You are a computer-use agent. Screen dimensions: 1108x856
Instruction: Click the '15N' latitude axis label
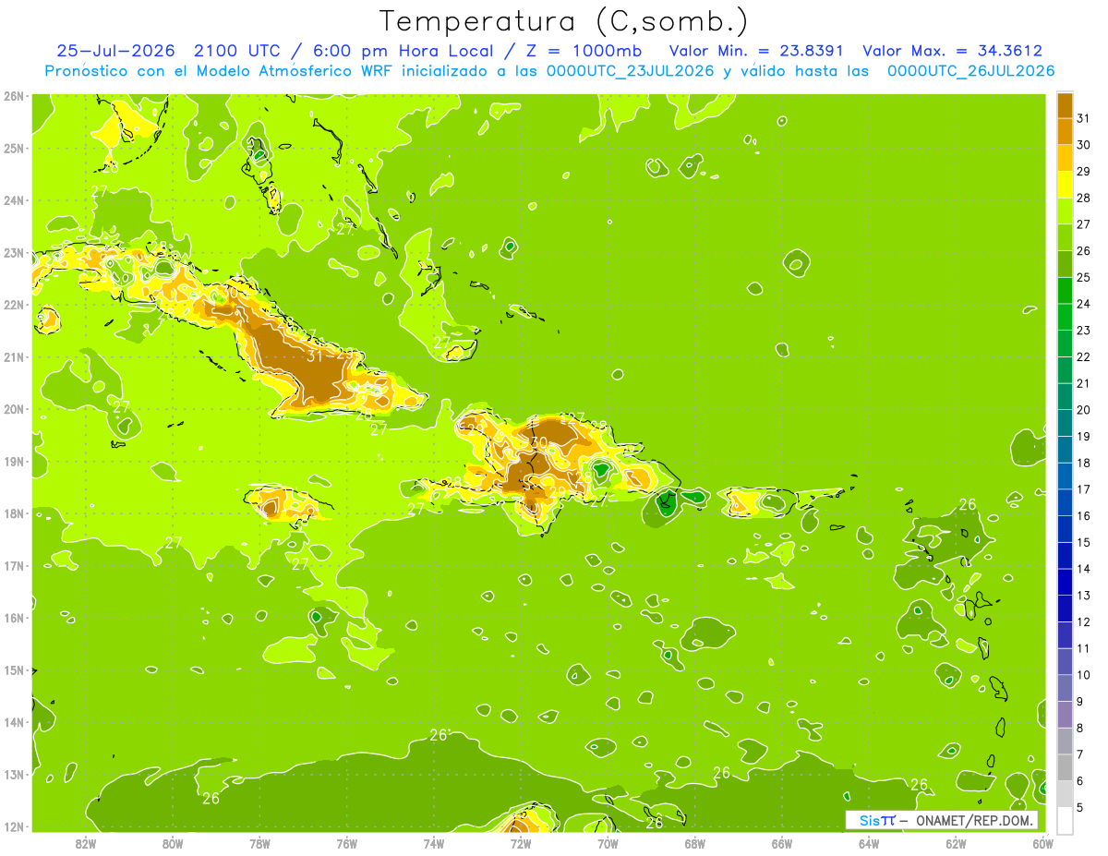point(14,669)
